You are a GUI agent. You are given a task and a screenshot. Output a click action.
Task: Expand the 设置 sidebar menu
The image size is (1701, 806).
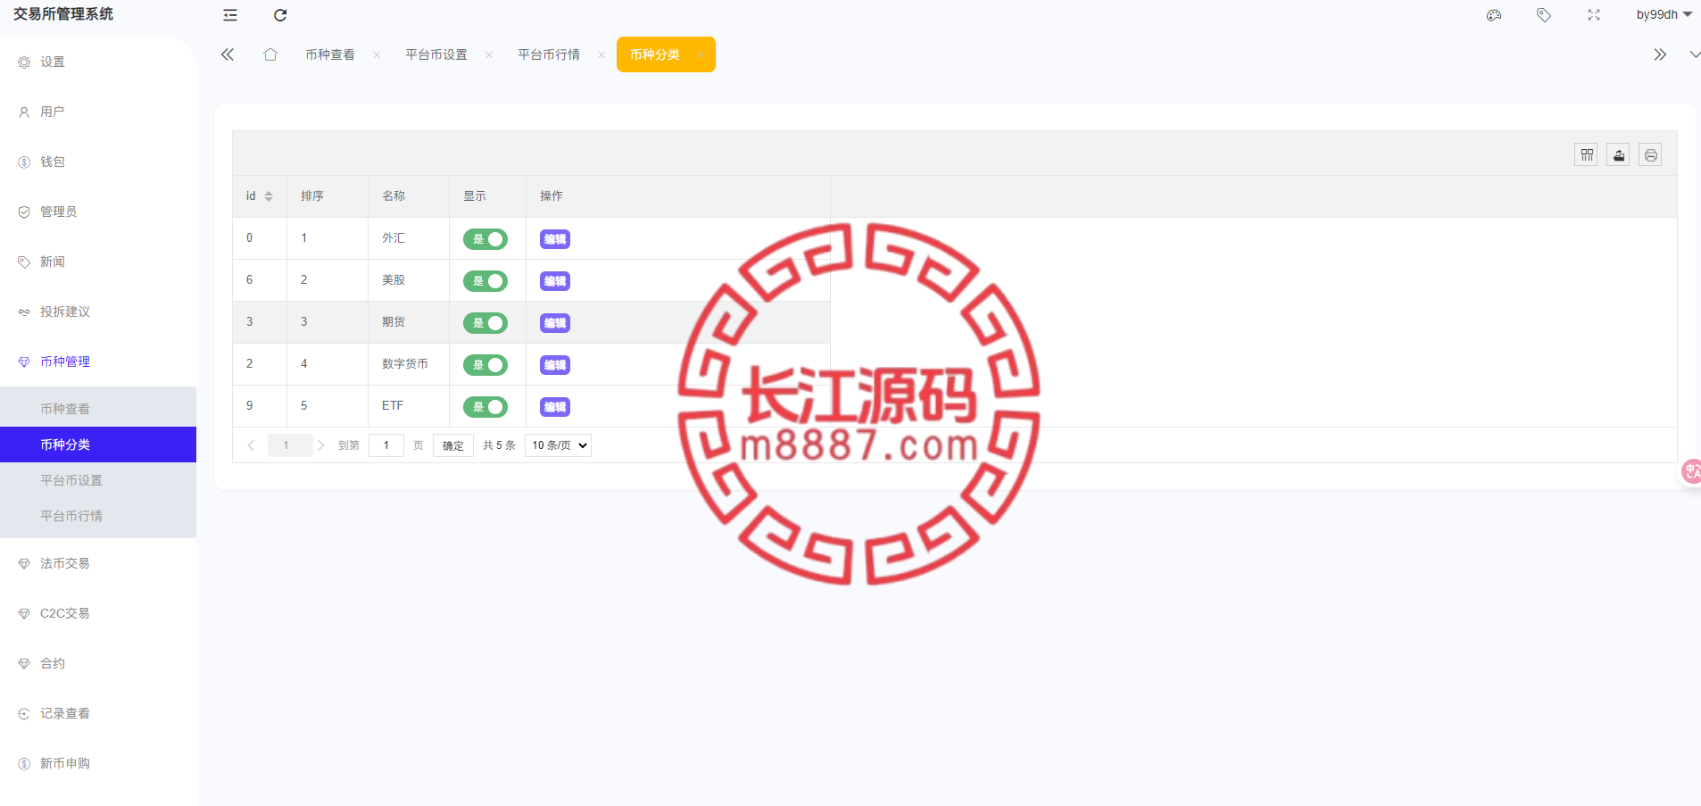coord(98,62)
